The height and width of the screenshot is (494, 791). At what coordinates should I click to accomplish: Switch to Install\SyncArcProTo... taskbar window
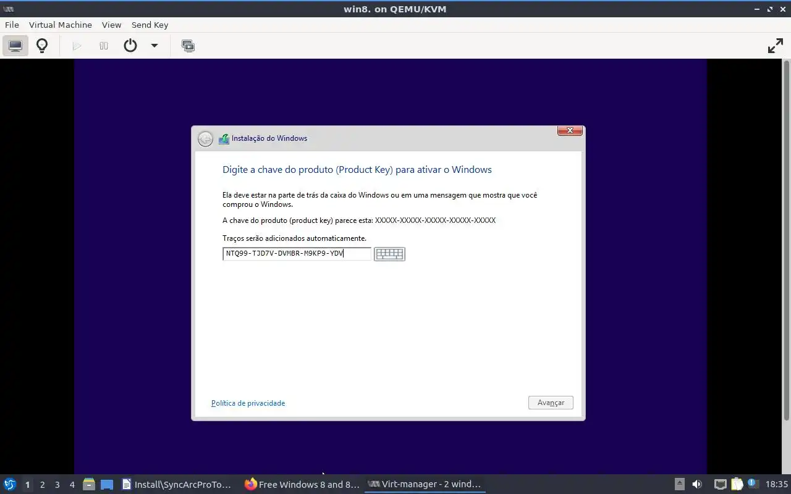[177, 485]
